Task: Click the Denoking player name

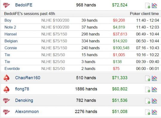Action: (24, 101)
